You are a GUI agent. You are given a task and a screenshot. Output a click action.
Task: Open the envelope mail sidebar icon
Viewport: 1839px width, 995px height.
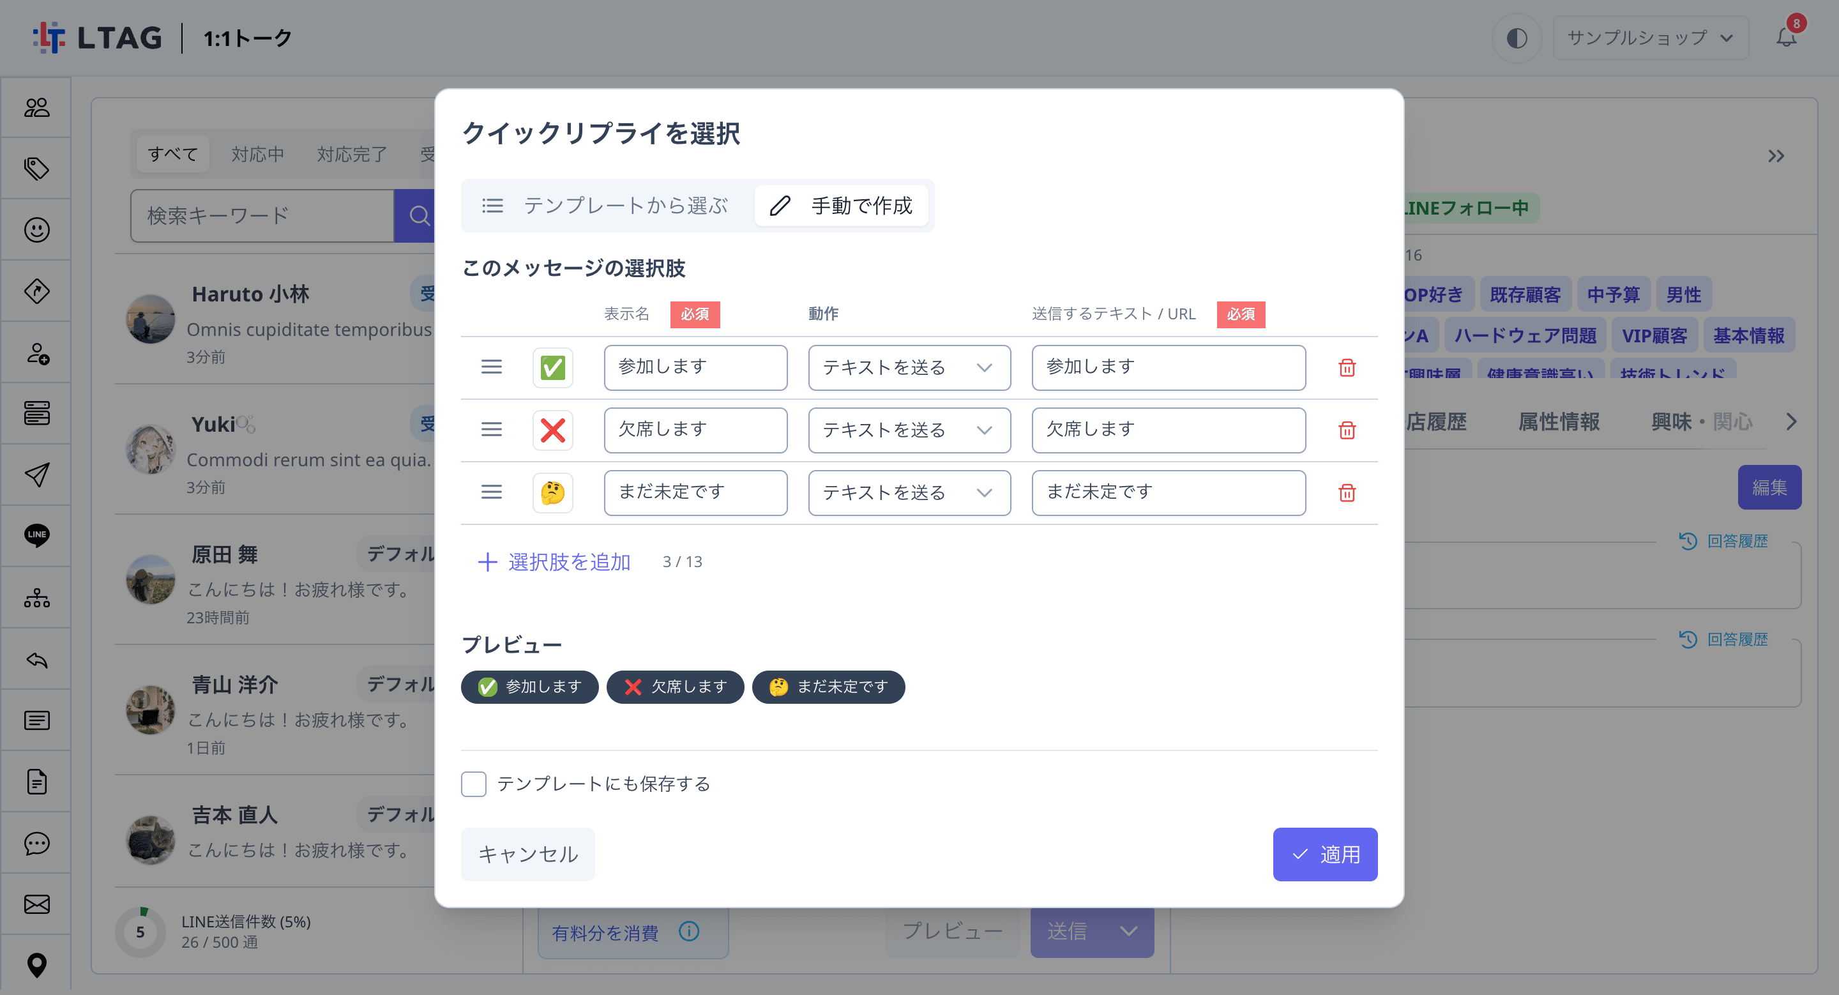[36, 904]
